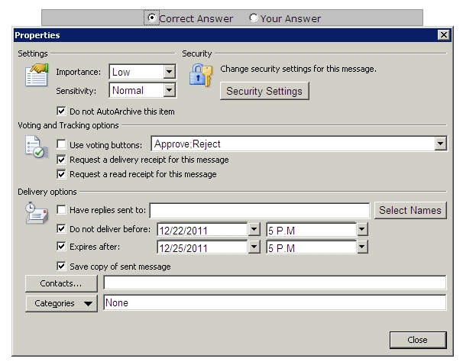Open the Categories dropdown button
This screenshot has width=463, height=362.
click(x=61, y=303)
